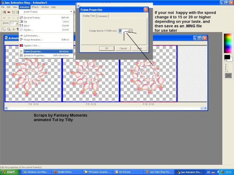Click the Display time spinner arrows

[x=129, y=31]
